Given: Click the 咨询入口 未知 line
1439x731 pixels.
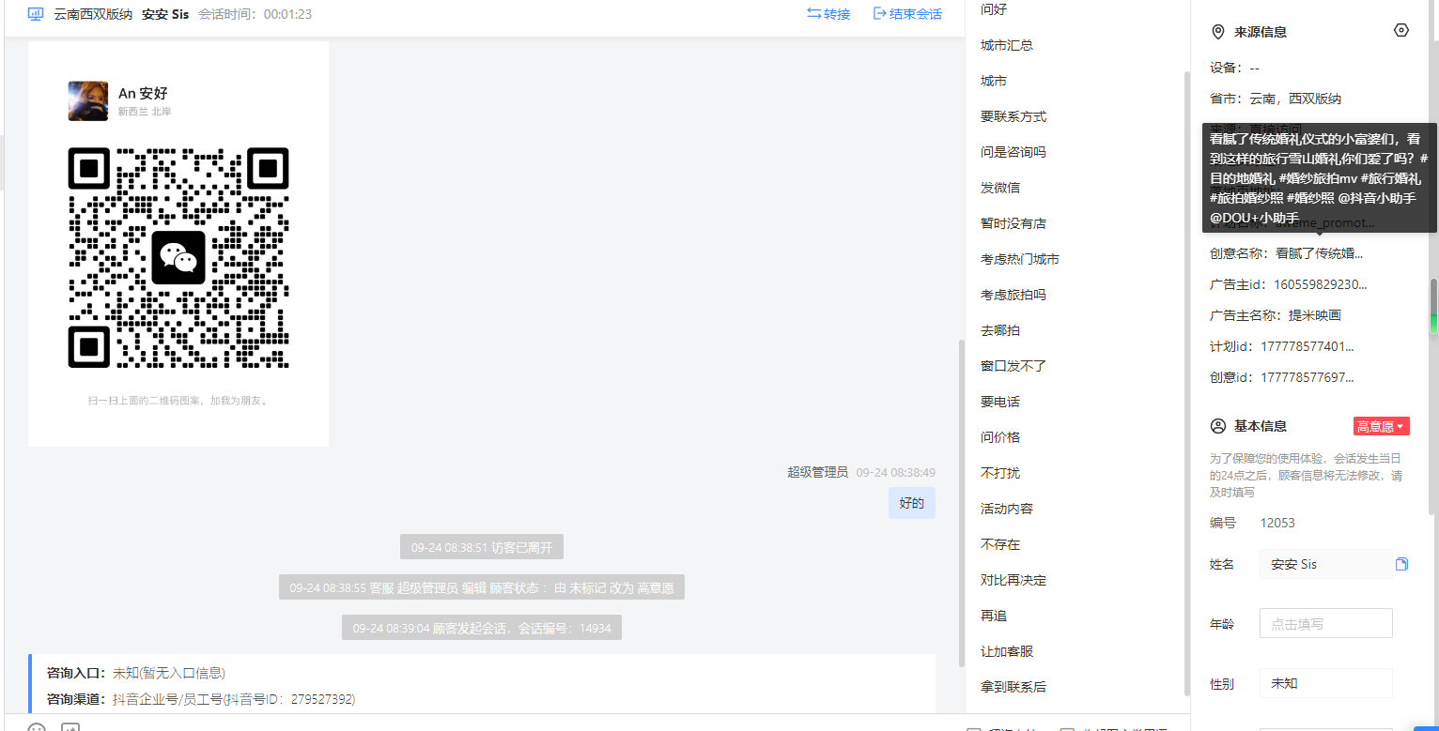Looking at the screenshot, I should [136, 673].
